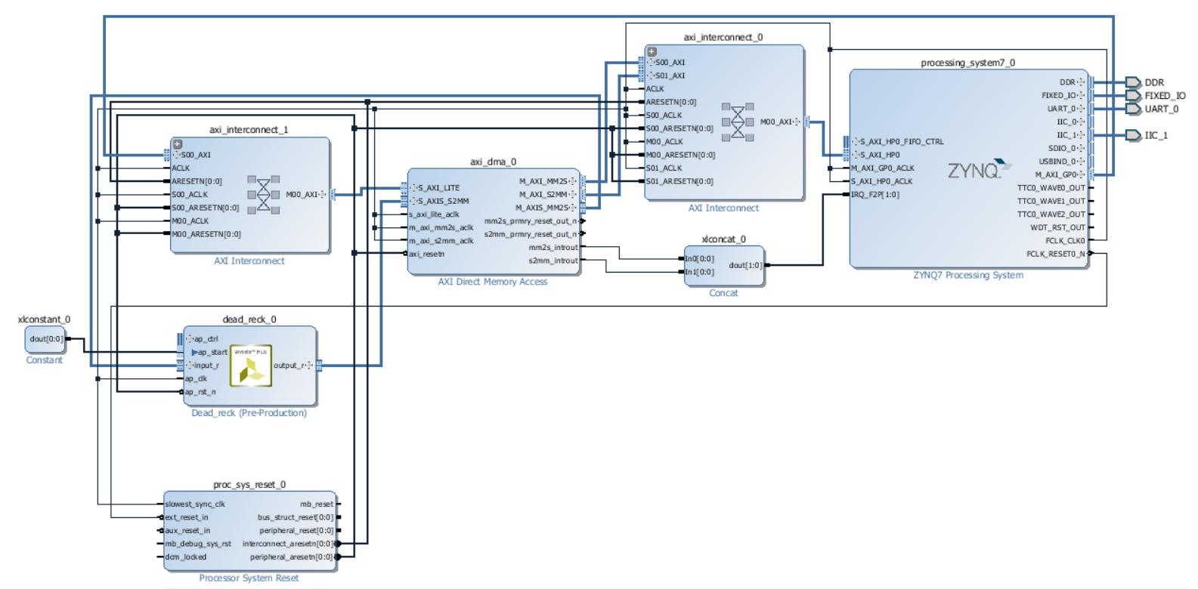Click crossbar symbol inside axi_interconnect_1
1198x589 pixels.
[263, 194]
